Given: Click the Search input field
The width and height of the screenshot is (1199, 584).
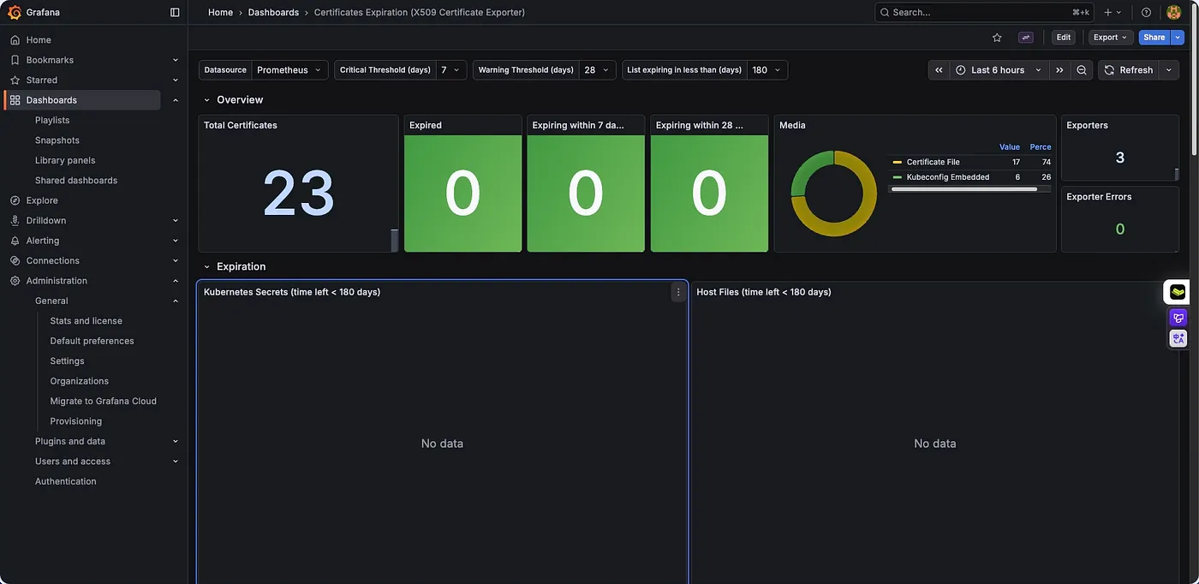Looking at the screenshot, I should pyautogui.click(x=984, y=12).
